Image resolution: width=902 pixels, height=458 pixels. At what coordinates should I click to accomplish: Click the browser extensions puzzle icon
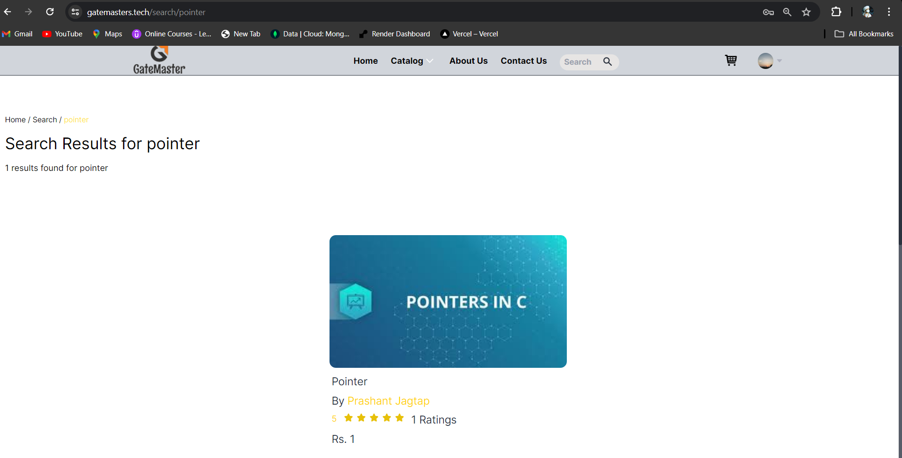tap(836, 12)
